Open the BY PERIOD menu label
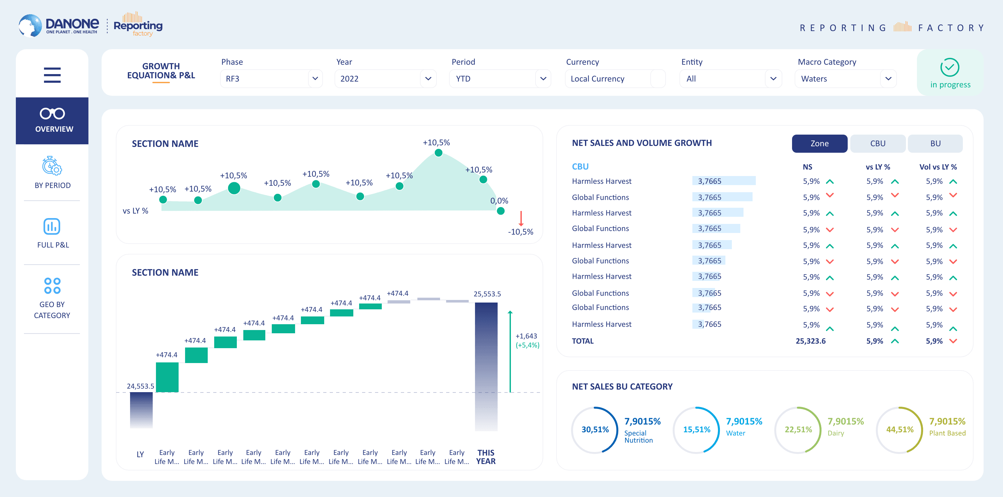Viewport: 1003px width, 497px height. point(52,185)
